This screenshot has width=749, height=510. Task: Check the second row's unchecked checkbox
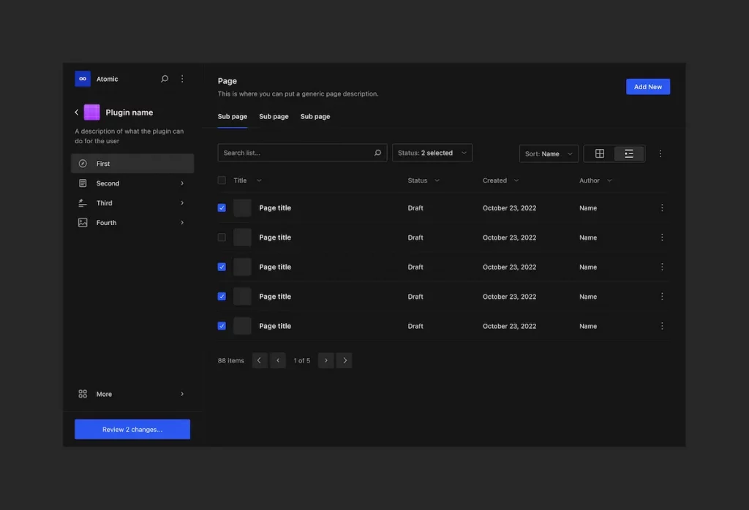click(222, 237)
